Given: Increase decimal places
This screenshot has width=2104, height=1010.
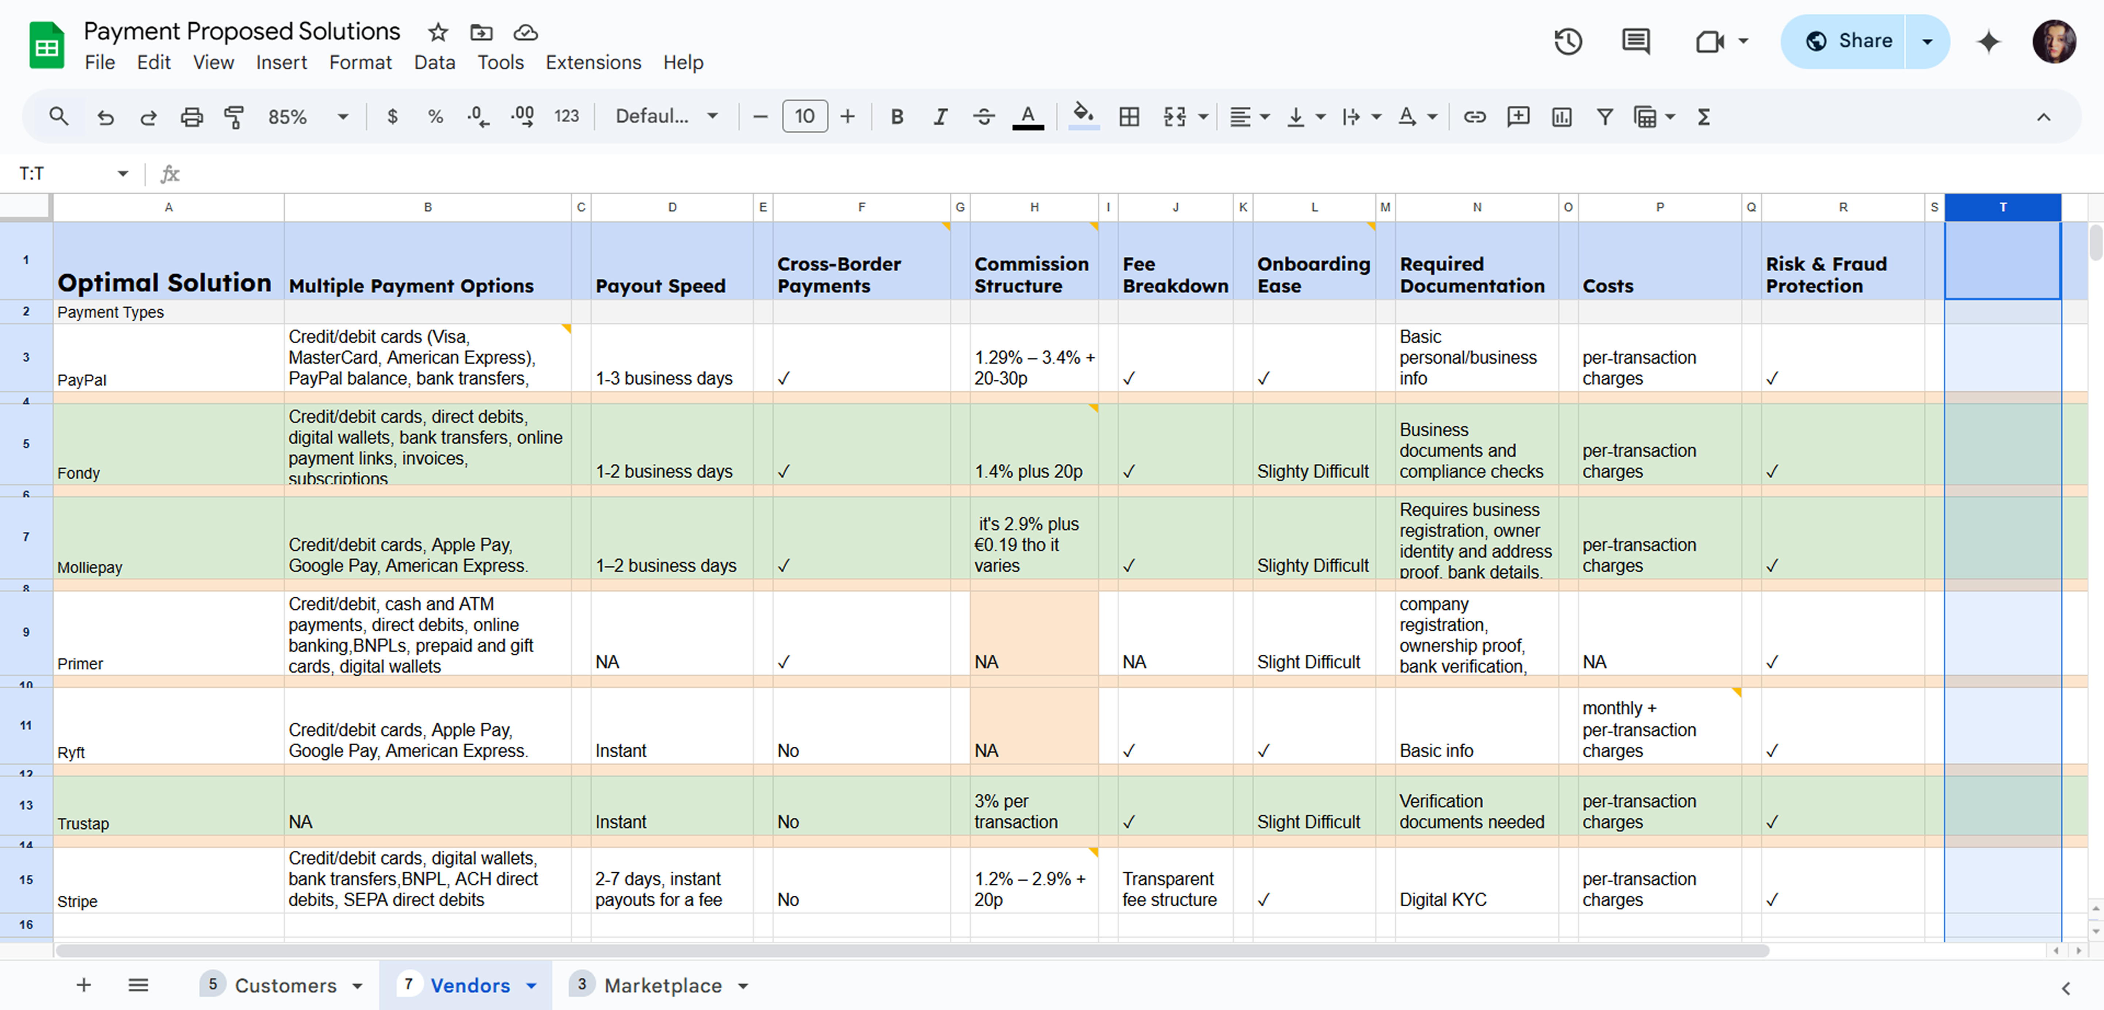Looking at the screenshot, I should tap(523, 117).
